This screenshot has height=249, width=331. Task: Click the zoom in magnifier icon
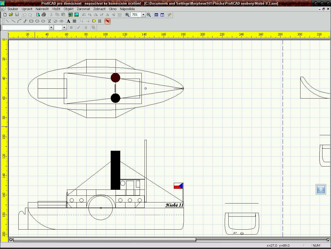coord(127,15)
